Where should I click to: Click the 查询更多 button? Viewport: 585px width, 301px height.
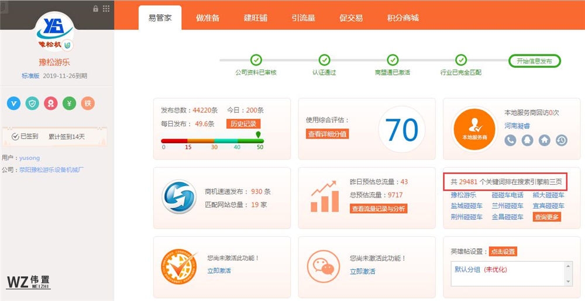click(x=546, y=217)
